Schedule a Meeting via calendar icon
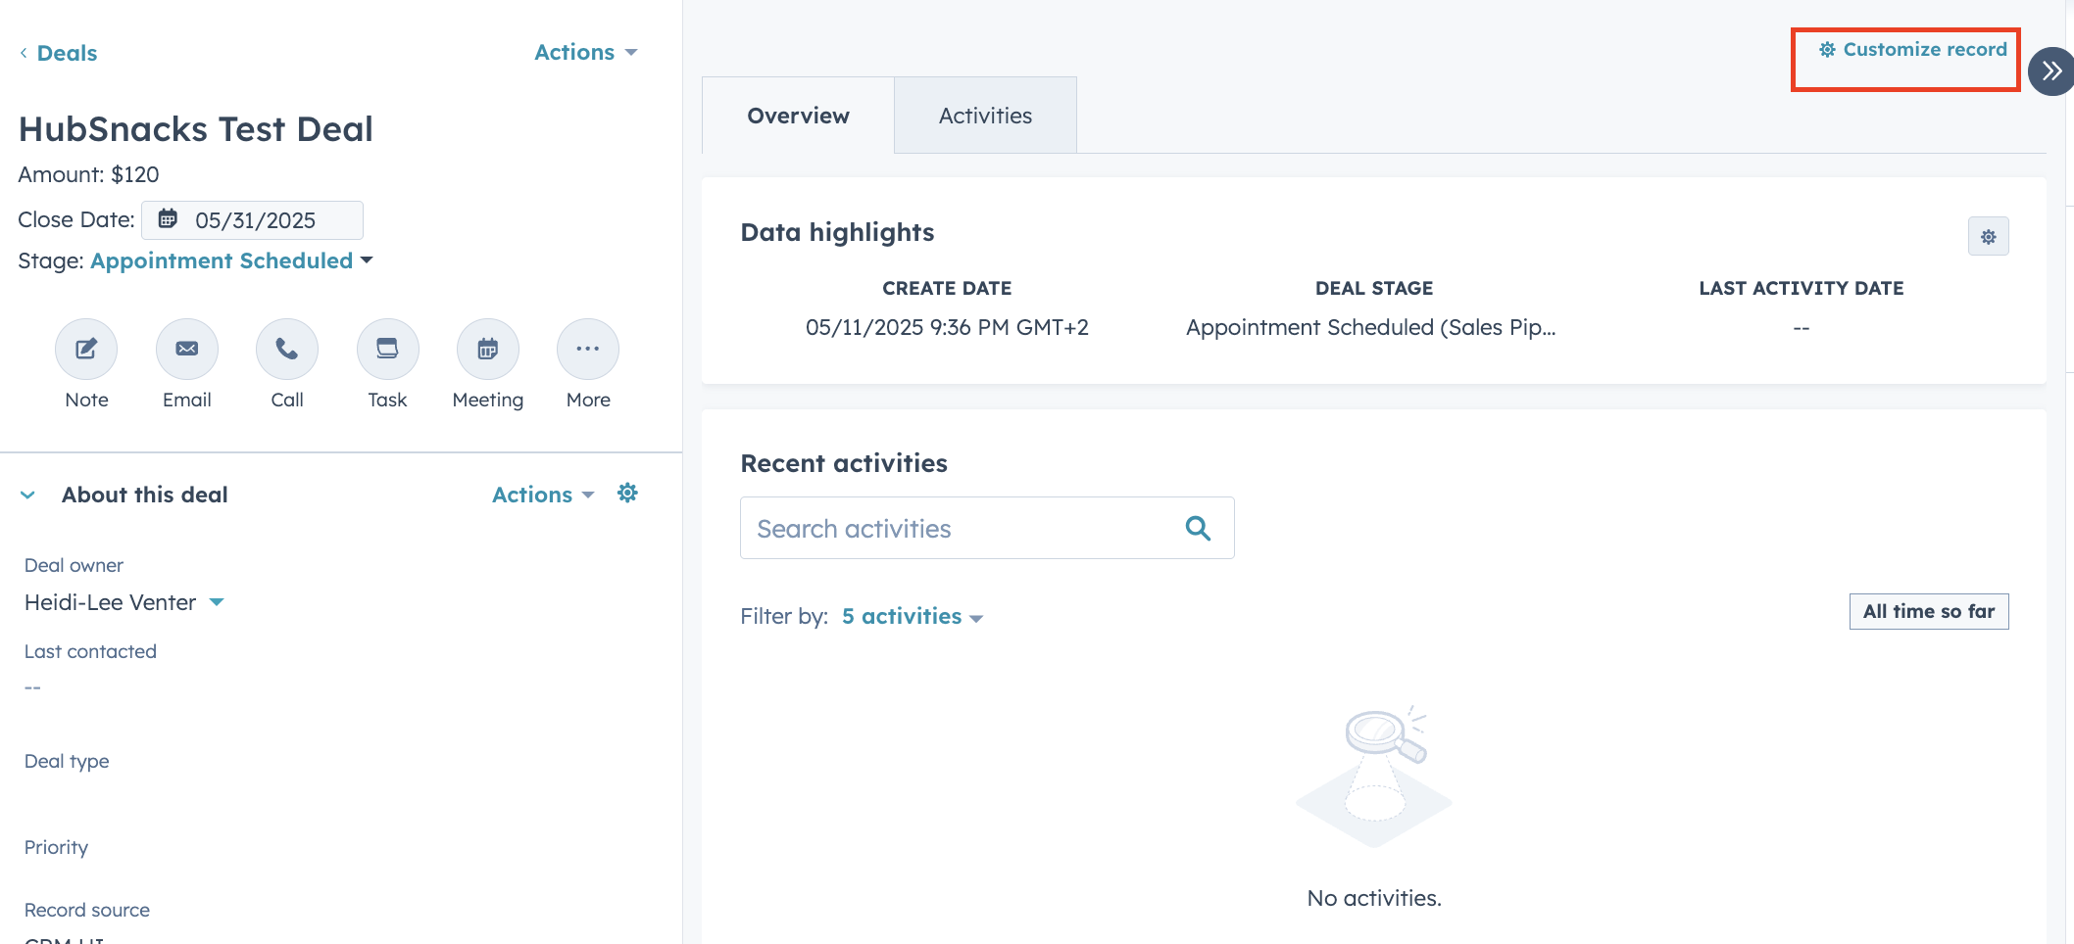Screen dimensions: 2074x944 coord(488,349)
